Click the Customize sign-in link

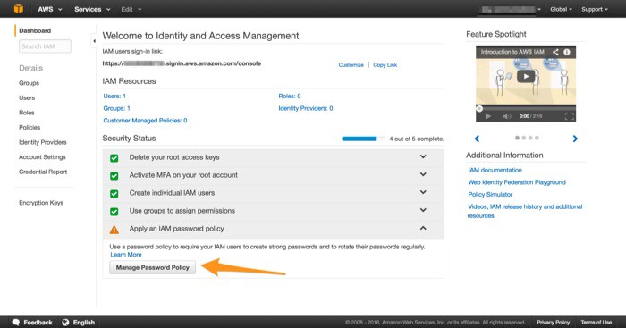coord(351,65)
